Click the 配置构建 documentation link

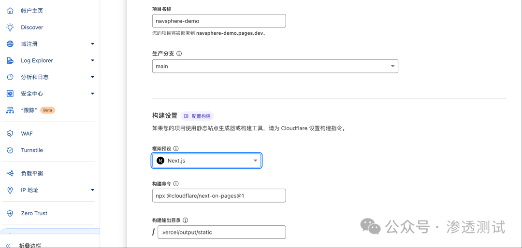pyautogui.click(x=197, y=116)
